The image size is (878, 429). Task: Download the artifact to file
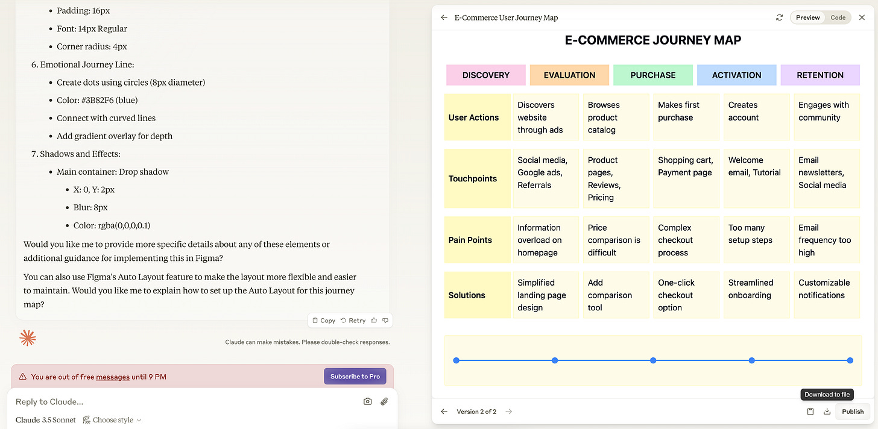827,412
